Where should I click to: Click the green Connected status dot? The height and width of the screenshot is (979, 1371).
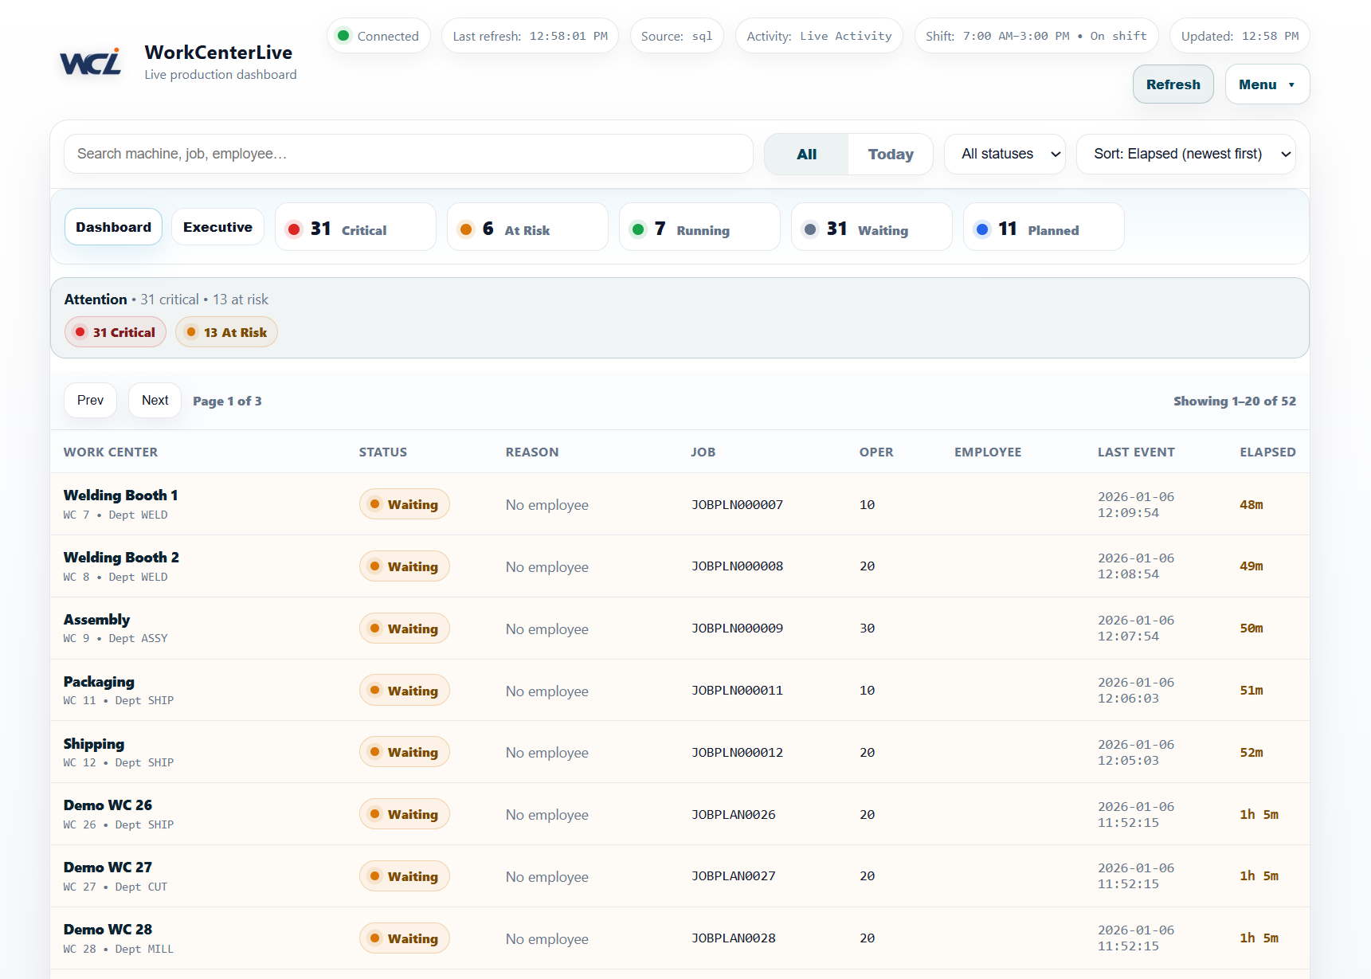click(x=344, y=35)
